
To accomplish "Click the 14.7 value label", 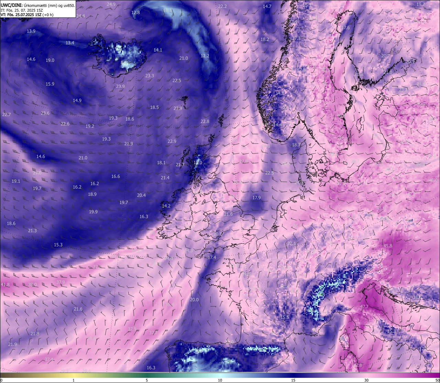I will click(x=267, y=6).
